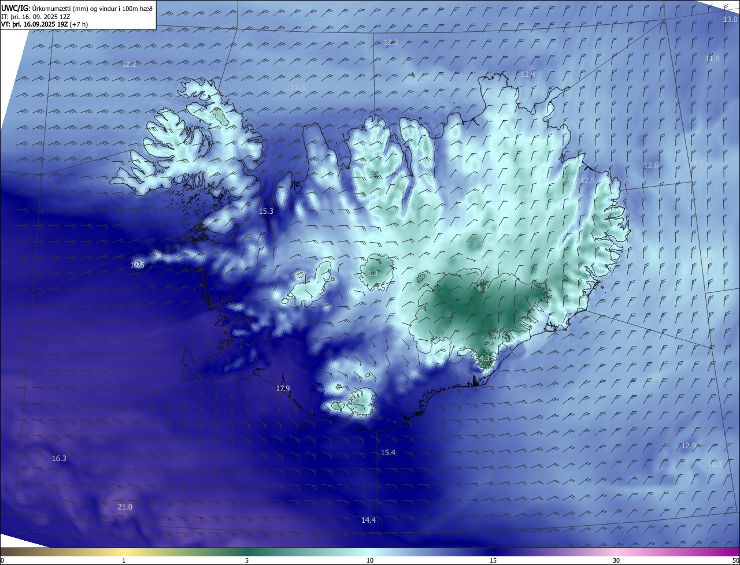Viewport: 740px width, 565px height.
Task: Click the 30 tick on the color scale
Action: coord(616,560)
